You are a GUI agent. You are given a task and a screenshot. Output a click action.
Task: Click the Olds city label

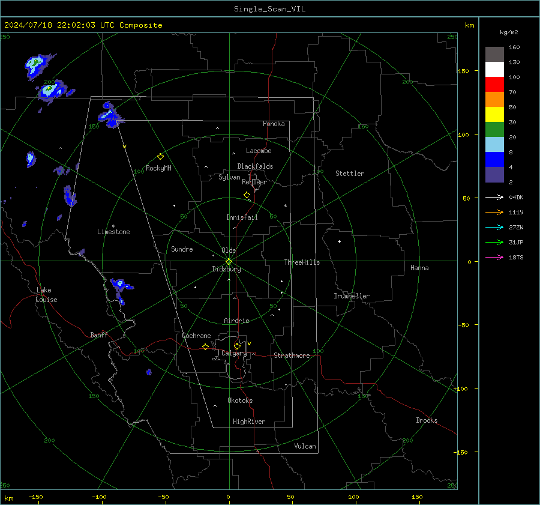pyautogui.click(x=229, y=250)
